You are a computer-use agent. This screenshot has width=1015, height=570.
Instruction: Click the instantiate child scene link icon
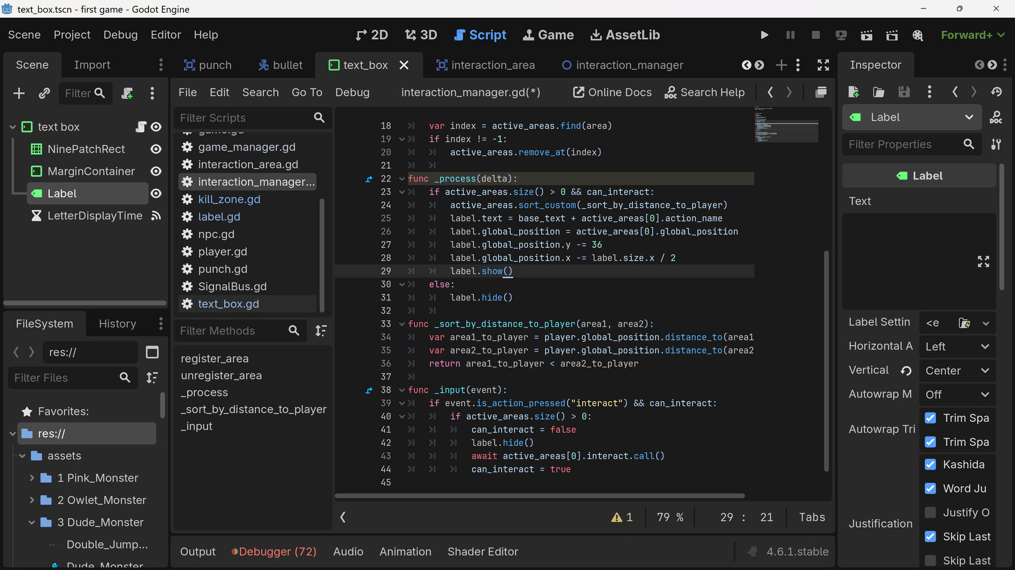44,94
